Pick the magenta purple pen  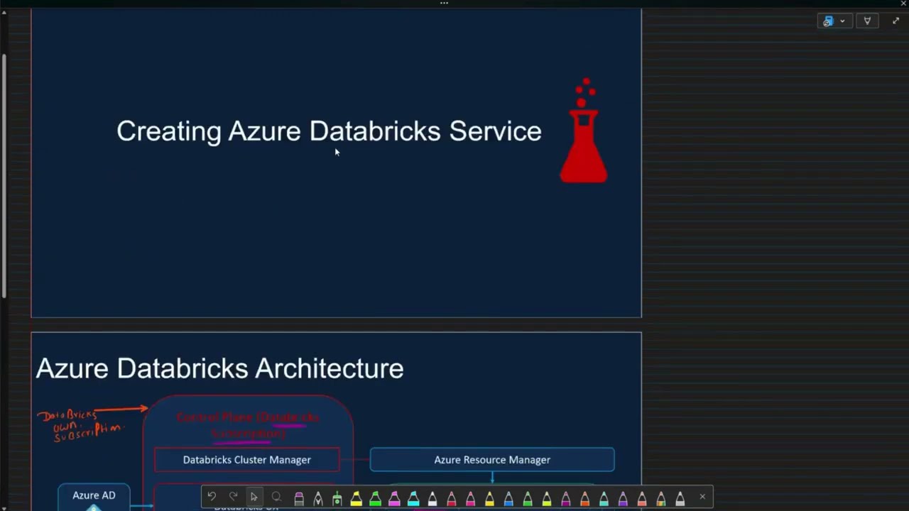click(566, 499)
